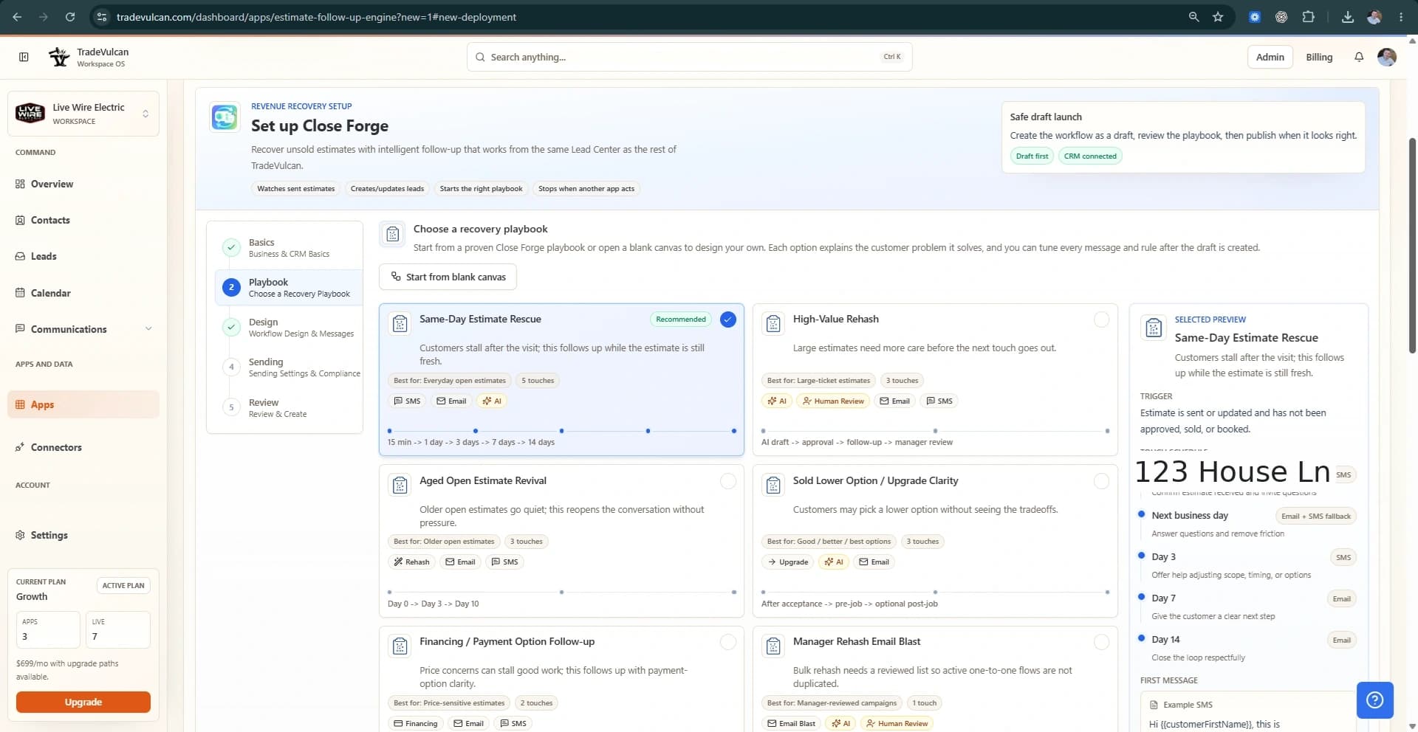Open the notifications bell
1418x732 pixels.
click(1358, 57)
